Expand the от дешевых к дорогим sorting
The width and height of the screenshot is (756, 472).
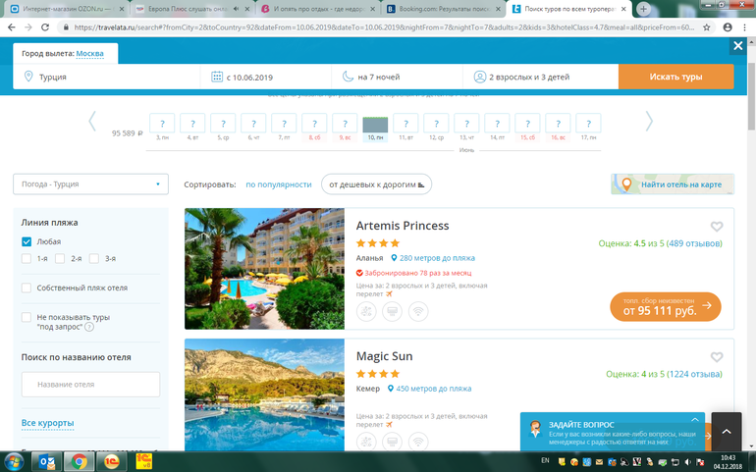tap(376, 184)
